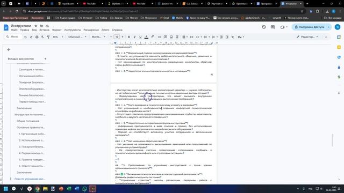Open the 'Файл' menu
The image size is (344, 193).
14,30
